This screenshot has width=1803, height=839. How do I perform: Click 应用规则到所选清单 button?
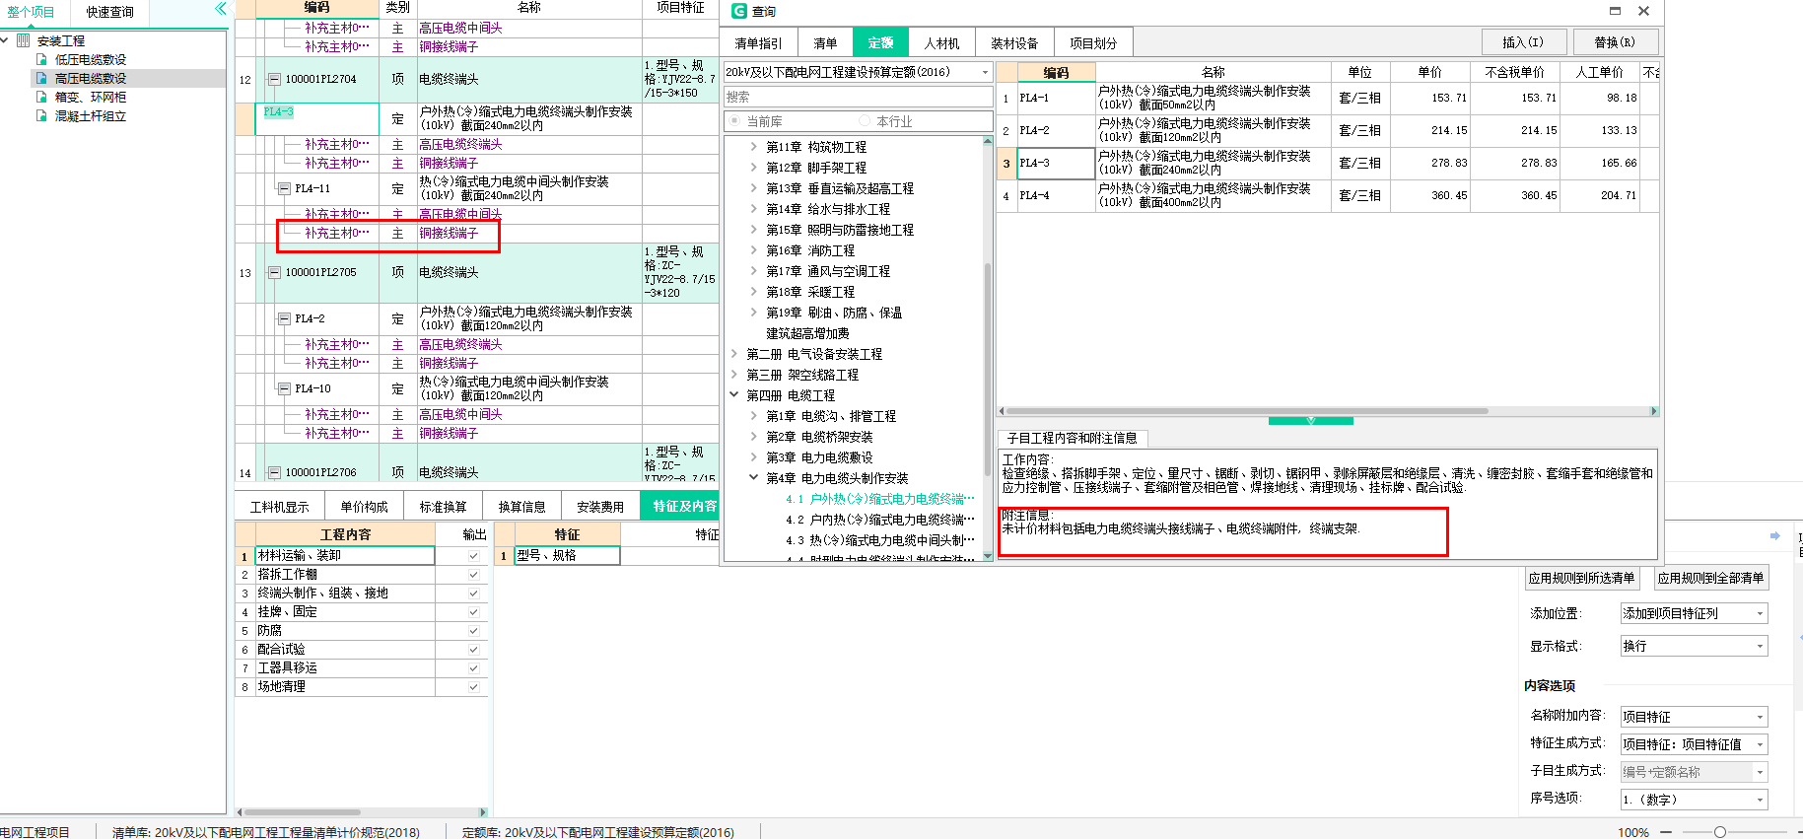tap(1581, 578)
